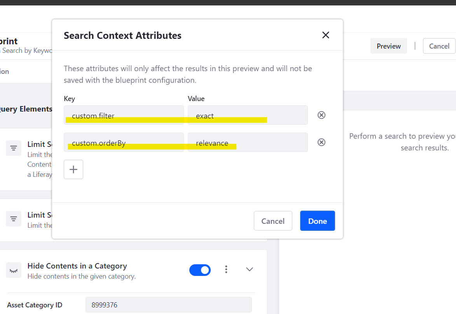
Task: Click the header Cancel button beside Preview
Action: click(x=439, y=46)
